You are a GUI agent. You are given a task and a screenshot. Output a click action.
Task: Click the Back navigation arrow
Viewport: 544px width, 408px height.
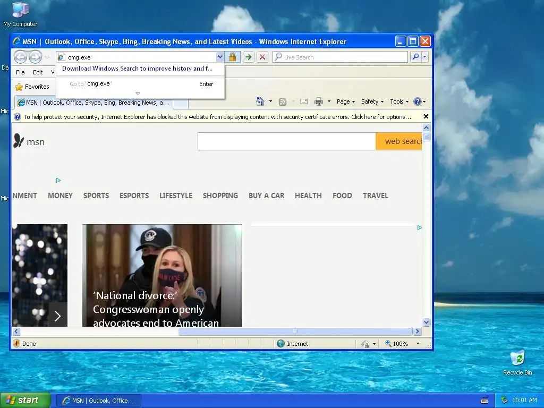click(x=21, y=57)
